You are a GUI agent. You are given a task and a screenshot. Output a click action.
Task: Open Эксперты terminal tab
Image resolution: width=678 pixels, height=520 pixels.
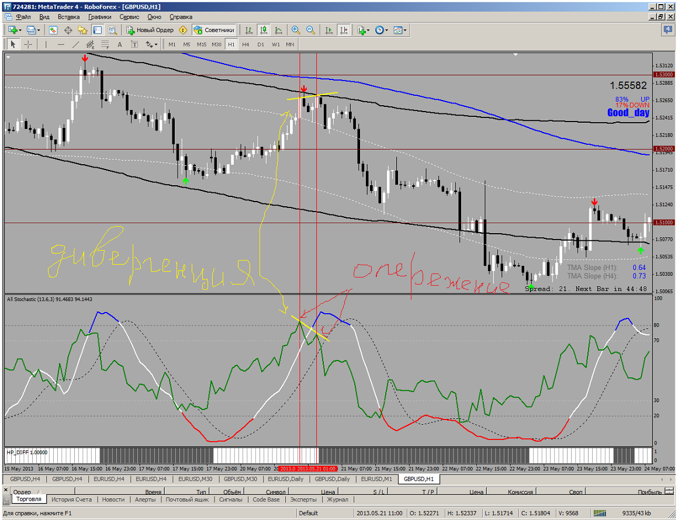click(x=303, y=500)
